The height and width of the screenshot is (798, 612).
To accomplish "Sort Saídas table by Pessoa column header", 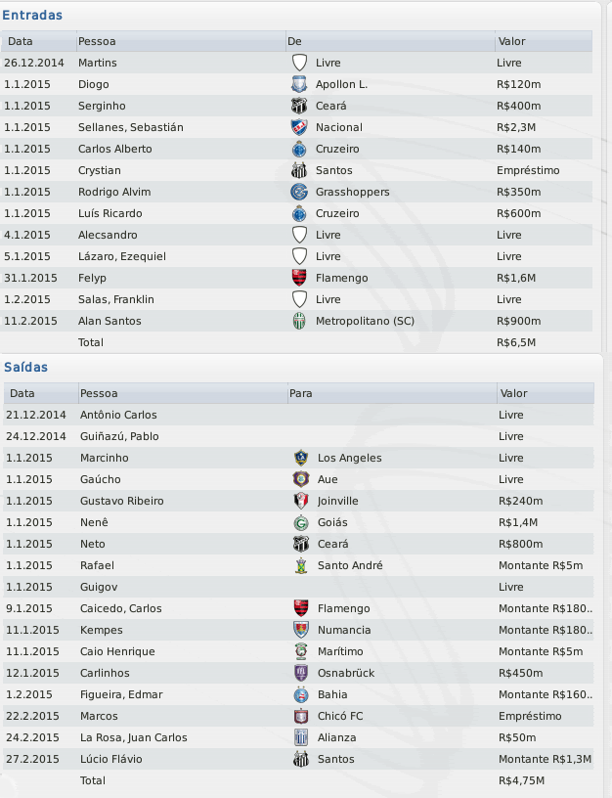I will 99,393.
